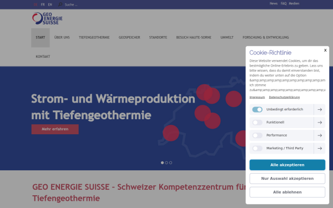Open the Impressum link
Viewport: 333px width, 208px height.
click(x=257, y=97)
